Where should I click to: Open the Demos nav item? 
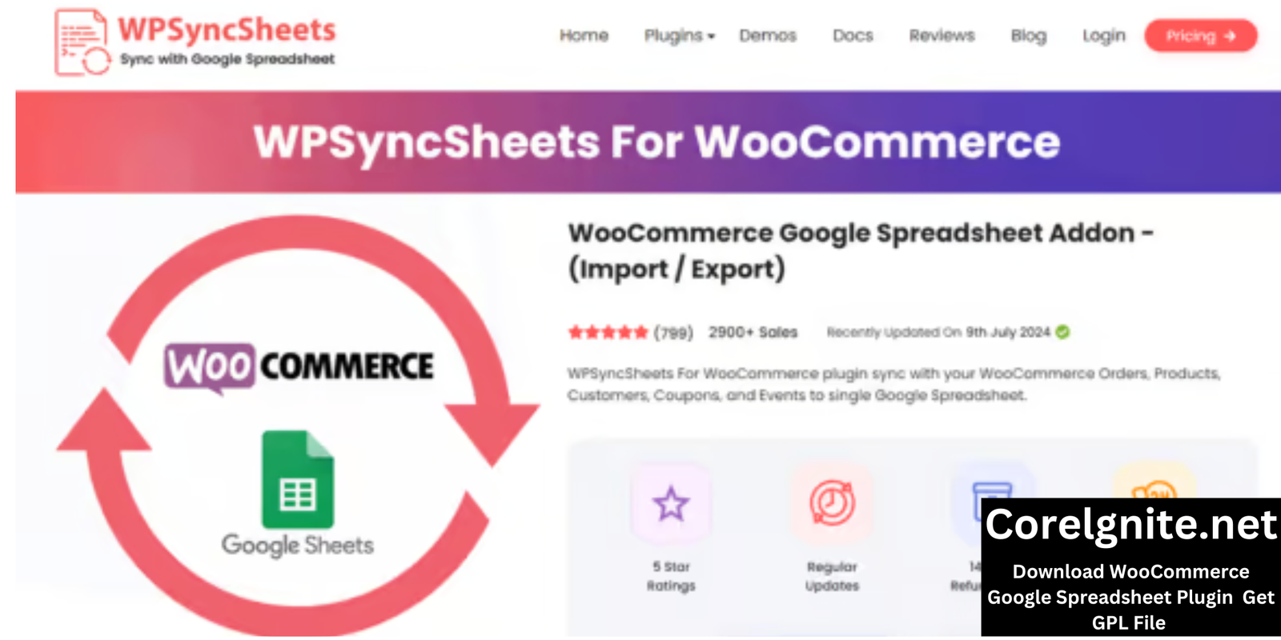pos(767,36)
